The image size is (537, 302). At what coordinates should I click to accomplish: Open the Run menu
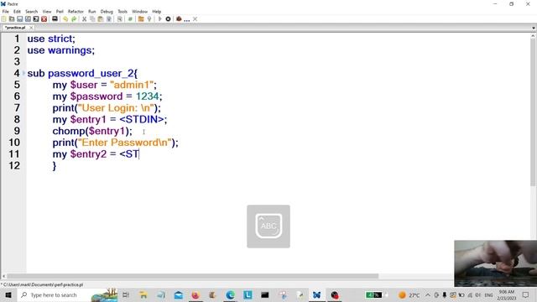coord(92,11)
